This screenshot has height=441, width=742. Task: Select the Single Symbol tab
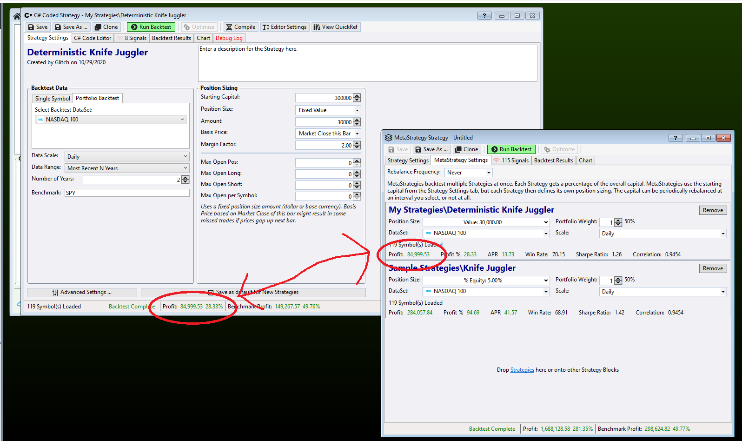(53, 99)
